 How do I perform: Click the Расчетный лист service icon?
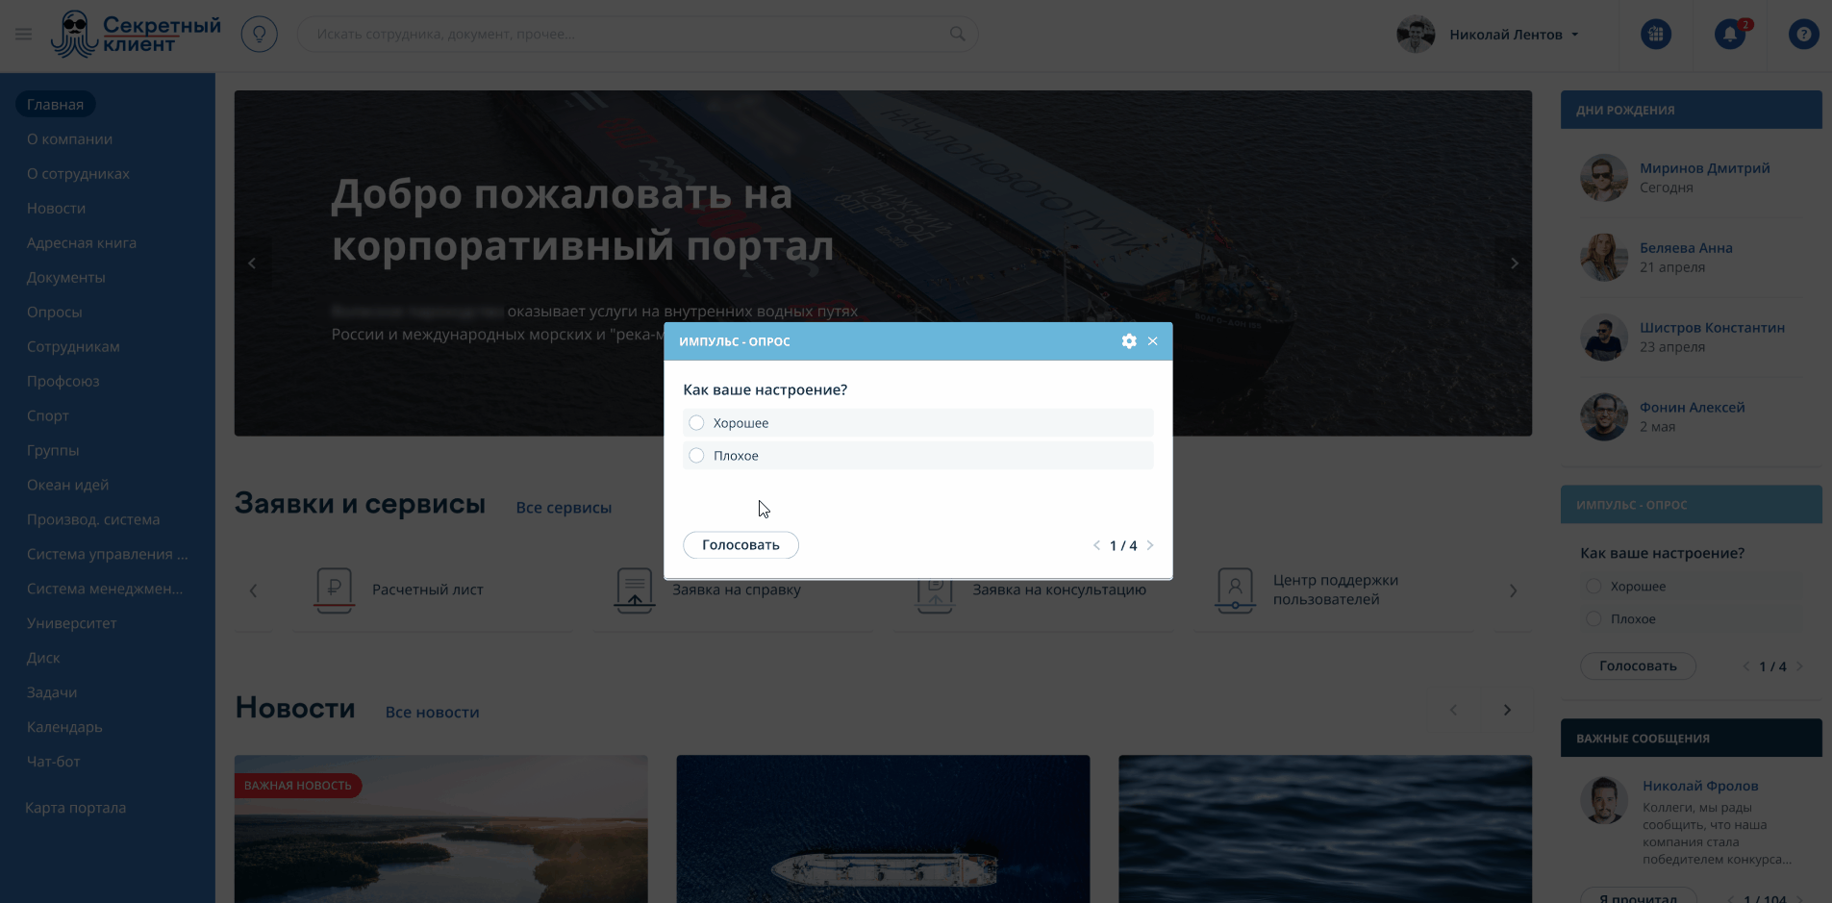334,589
